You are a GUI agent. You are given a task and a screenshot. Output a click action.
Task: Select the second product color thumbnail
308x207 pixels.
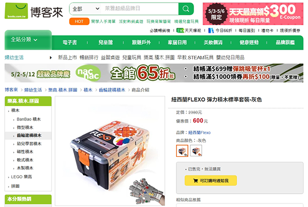tap(196, 151)
